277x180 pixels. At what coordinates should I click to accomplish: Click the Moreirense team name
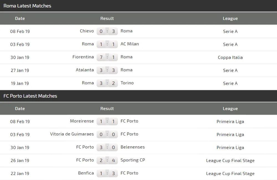click(x=82, y=121)
